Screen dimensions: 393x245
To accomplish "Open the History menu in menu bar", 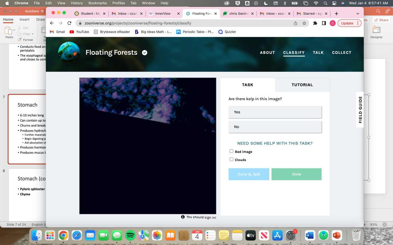I will (77, 3).
